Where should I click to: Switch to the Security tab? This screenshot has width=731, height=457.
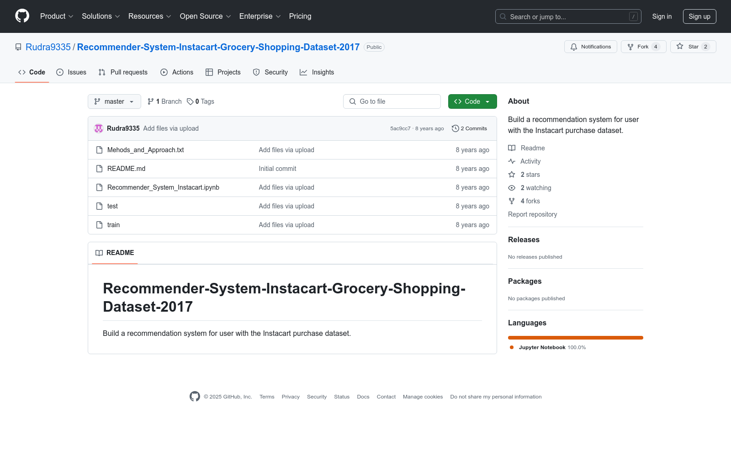[x=270, y=72]
